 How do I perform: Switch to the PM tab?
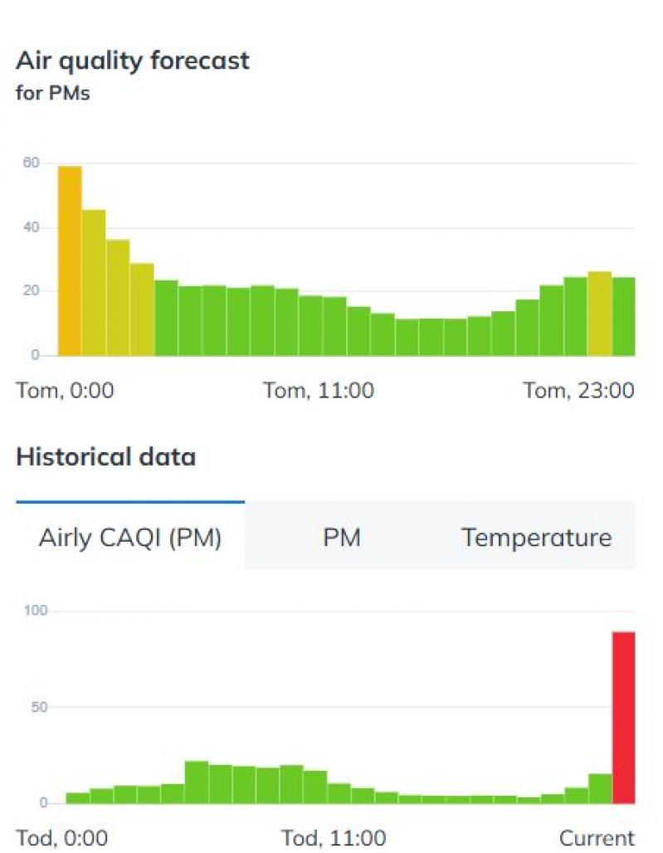coord(342,537)
